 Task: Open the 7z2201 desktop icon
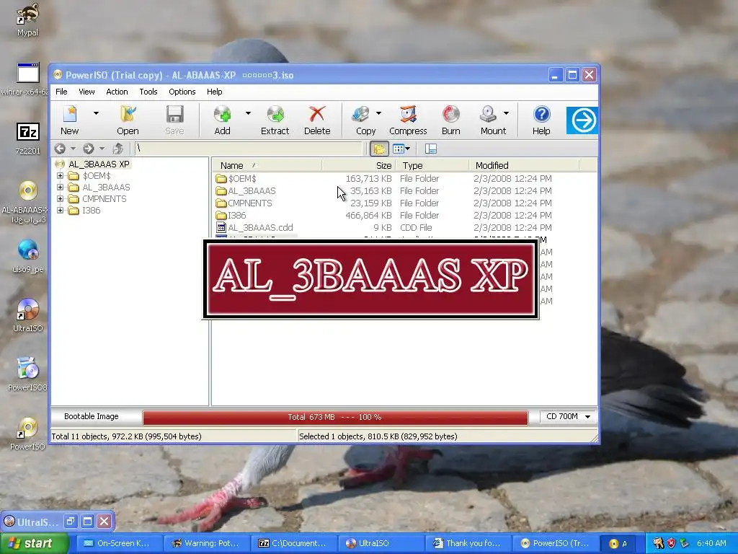click(28, 138)
